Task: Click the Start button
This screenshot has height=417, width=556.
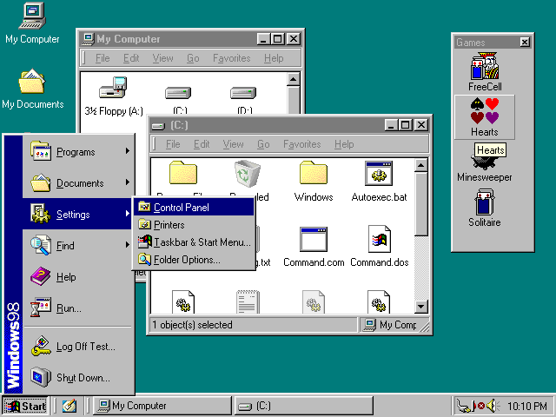Action: [x=25, y=406]
